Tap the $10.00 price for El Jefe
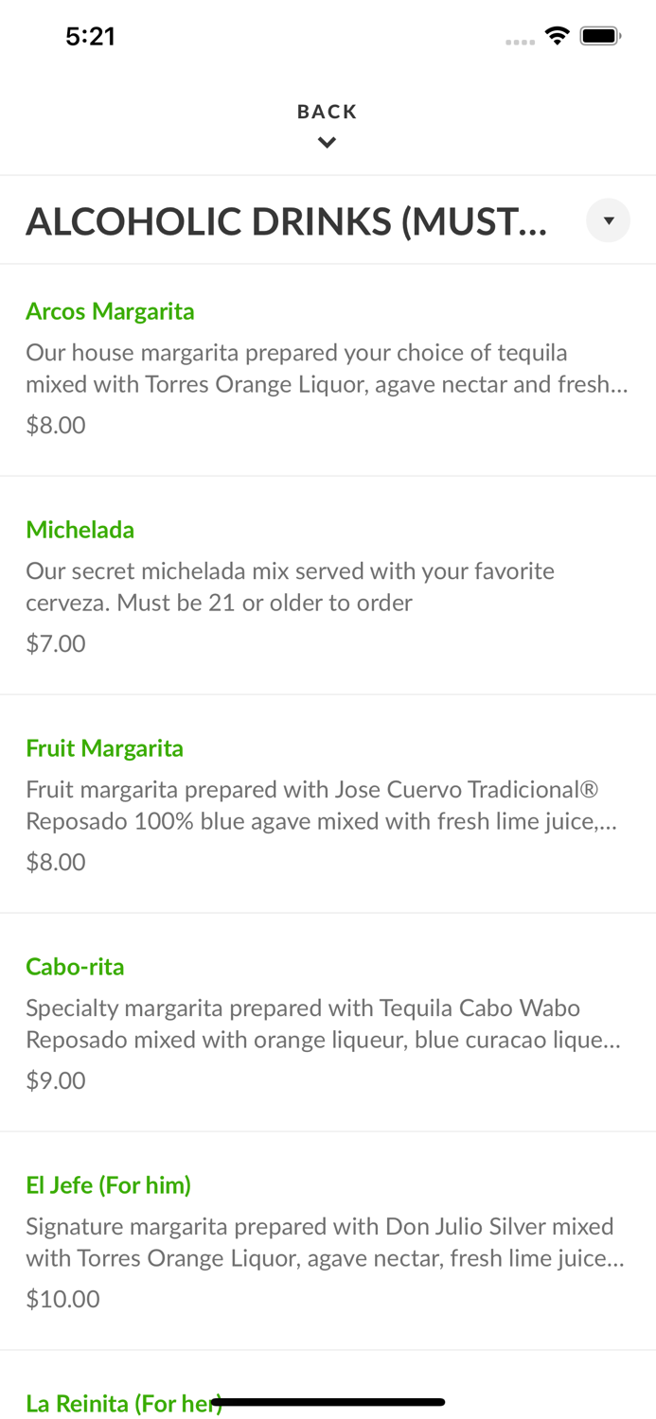Screen dimensions: 656x1419 coord(62,1299)
